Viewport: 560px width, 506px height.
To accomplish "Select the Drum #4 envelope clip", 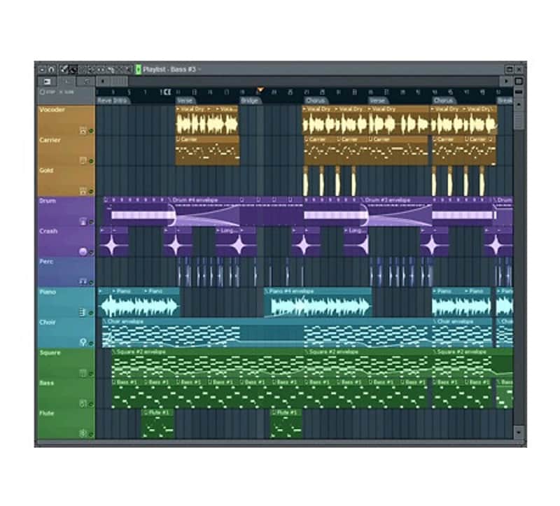I will pos(204,211).
